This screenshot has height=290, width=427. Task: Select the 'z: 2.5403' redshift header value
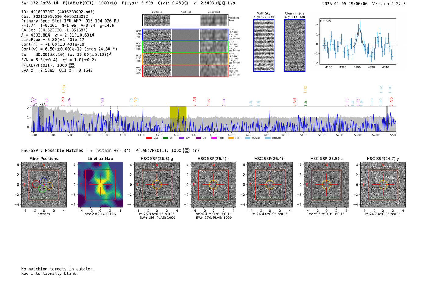[203, 3]
